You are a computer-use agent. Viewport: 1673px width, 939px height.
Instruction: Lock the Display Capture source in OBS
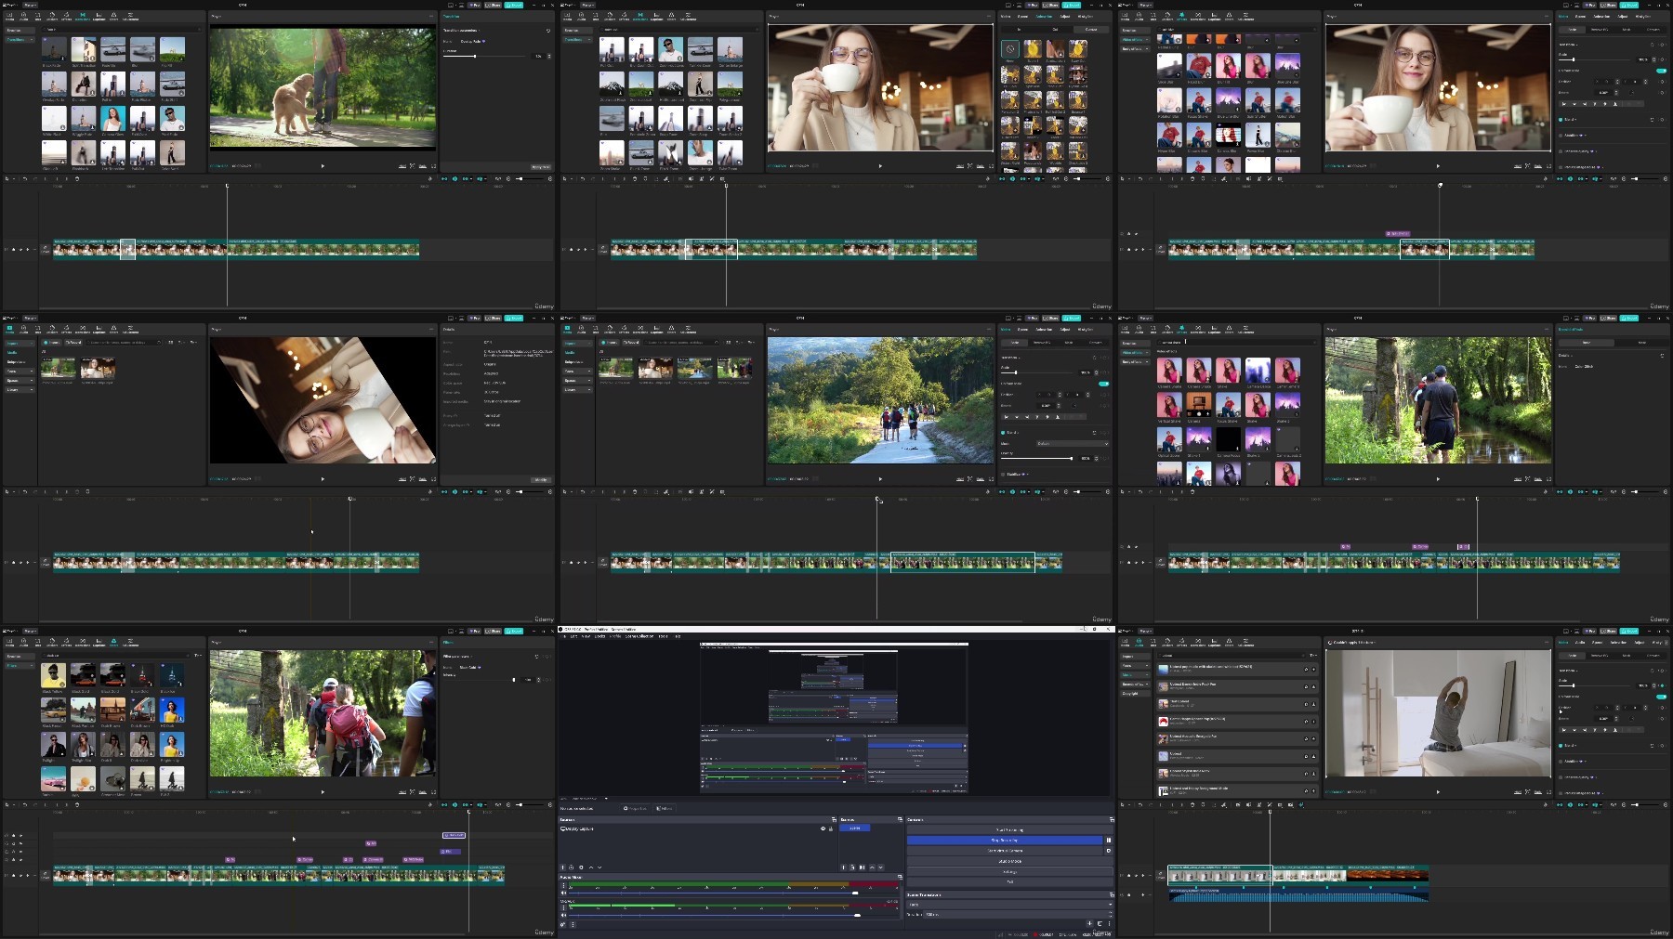point(831,828)
